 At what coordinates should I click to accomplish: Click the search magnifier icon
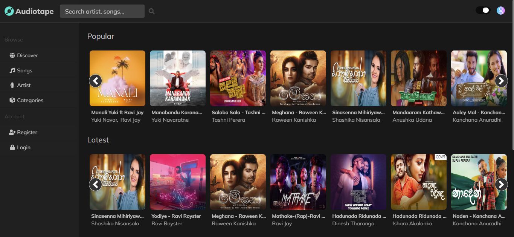[x=152, y=11]
